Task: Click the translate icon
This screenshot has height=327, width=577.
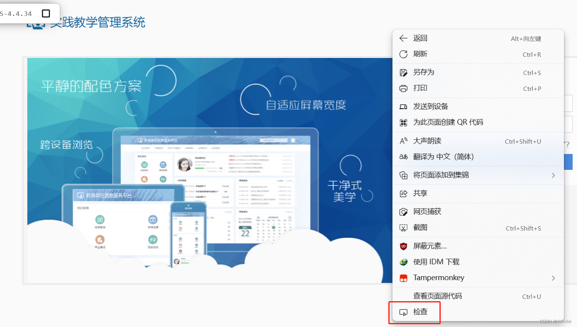Action: 403,157
